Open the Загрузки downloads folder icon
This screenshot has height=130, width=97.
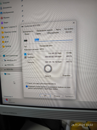point(1,3)
